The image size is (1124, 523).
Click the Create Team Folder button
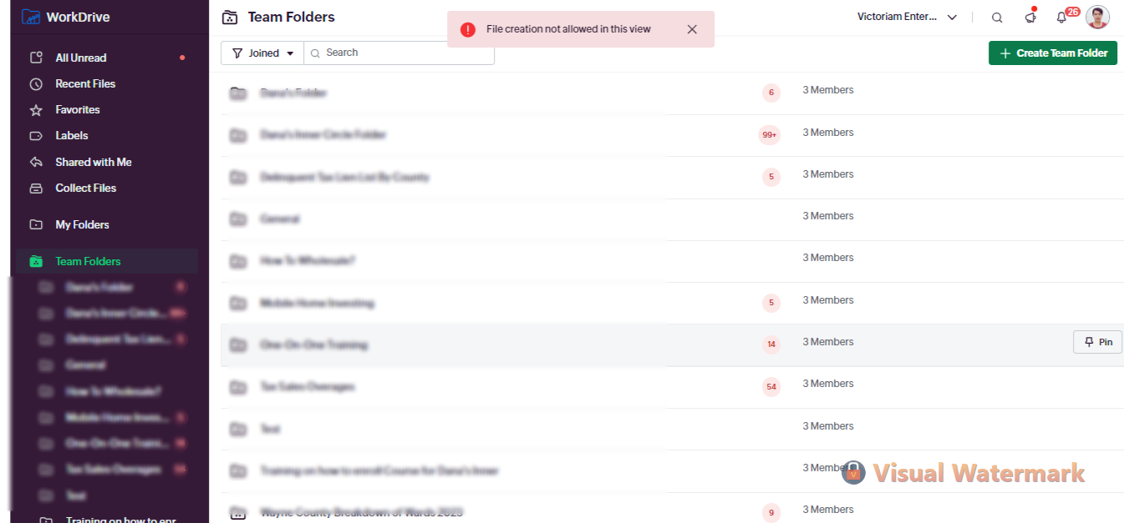[x=1052, y=53]
